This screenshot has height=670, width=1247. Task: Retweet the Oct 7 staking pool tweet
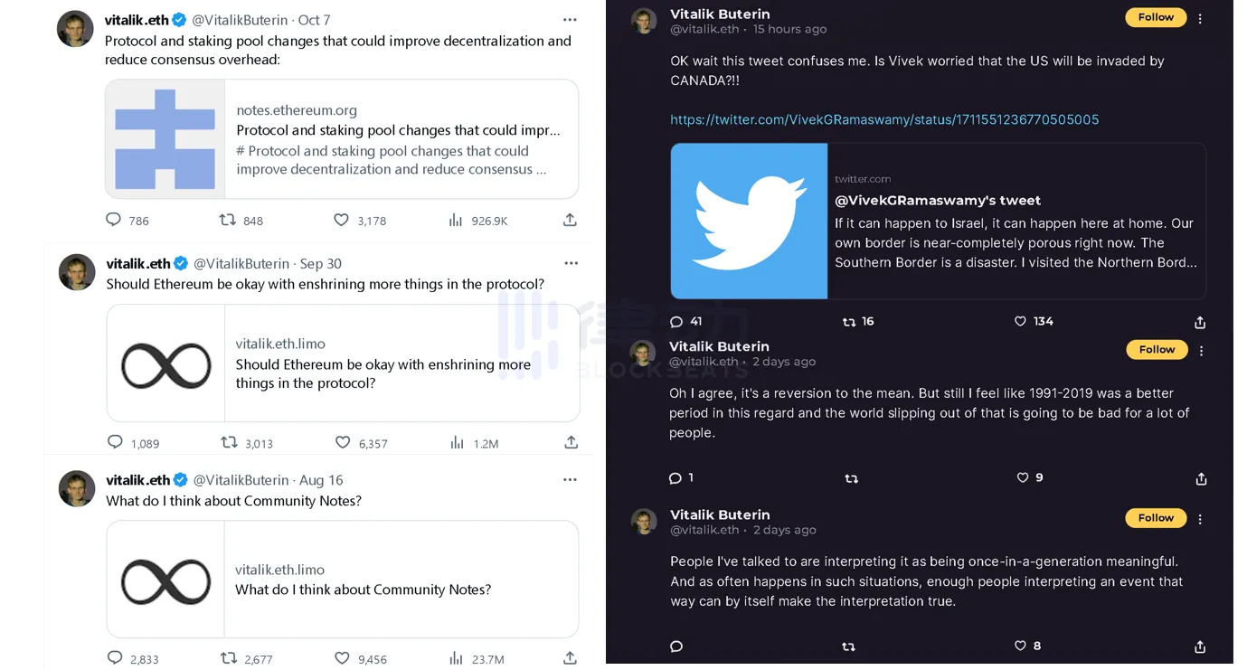point(229,220)
